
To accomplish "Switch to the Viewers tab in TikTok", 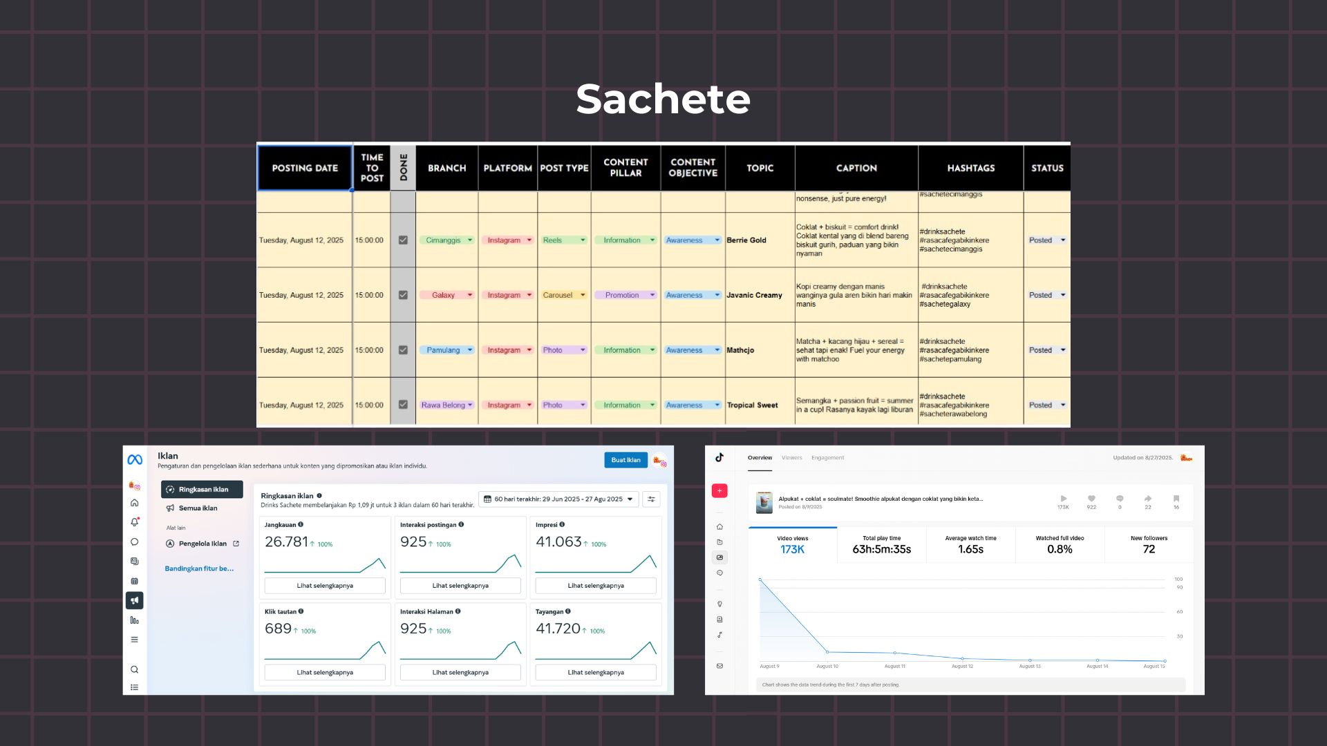I will point(792,458).
